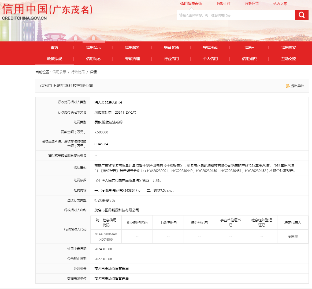Viewport: 312px width, 289px height.
Task: Select the penalty type 罚款;没收违法所得
Action: pos(109,122)
